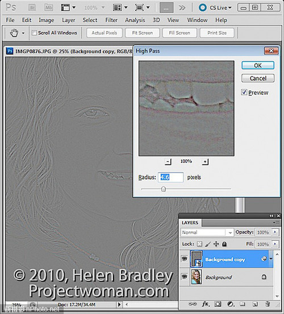The image size is (284, 314).
Task: Hide the Background copy layer
Action: pyautogui.click(x=184, y=259)
